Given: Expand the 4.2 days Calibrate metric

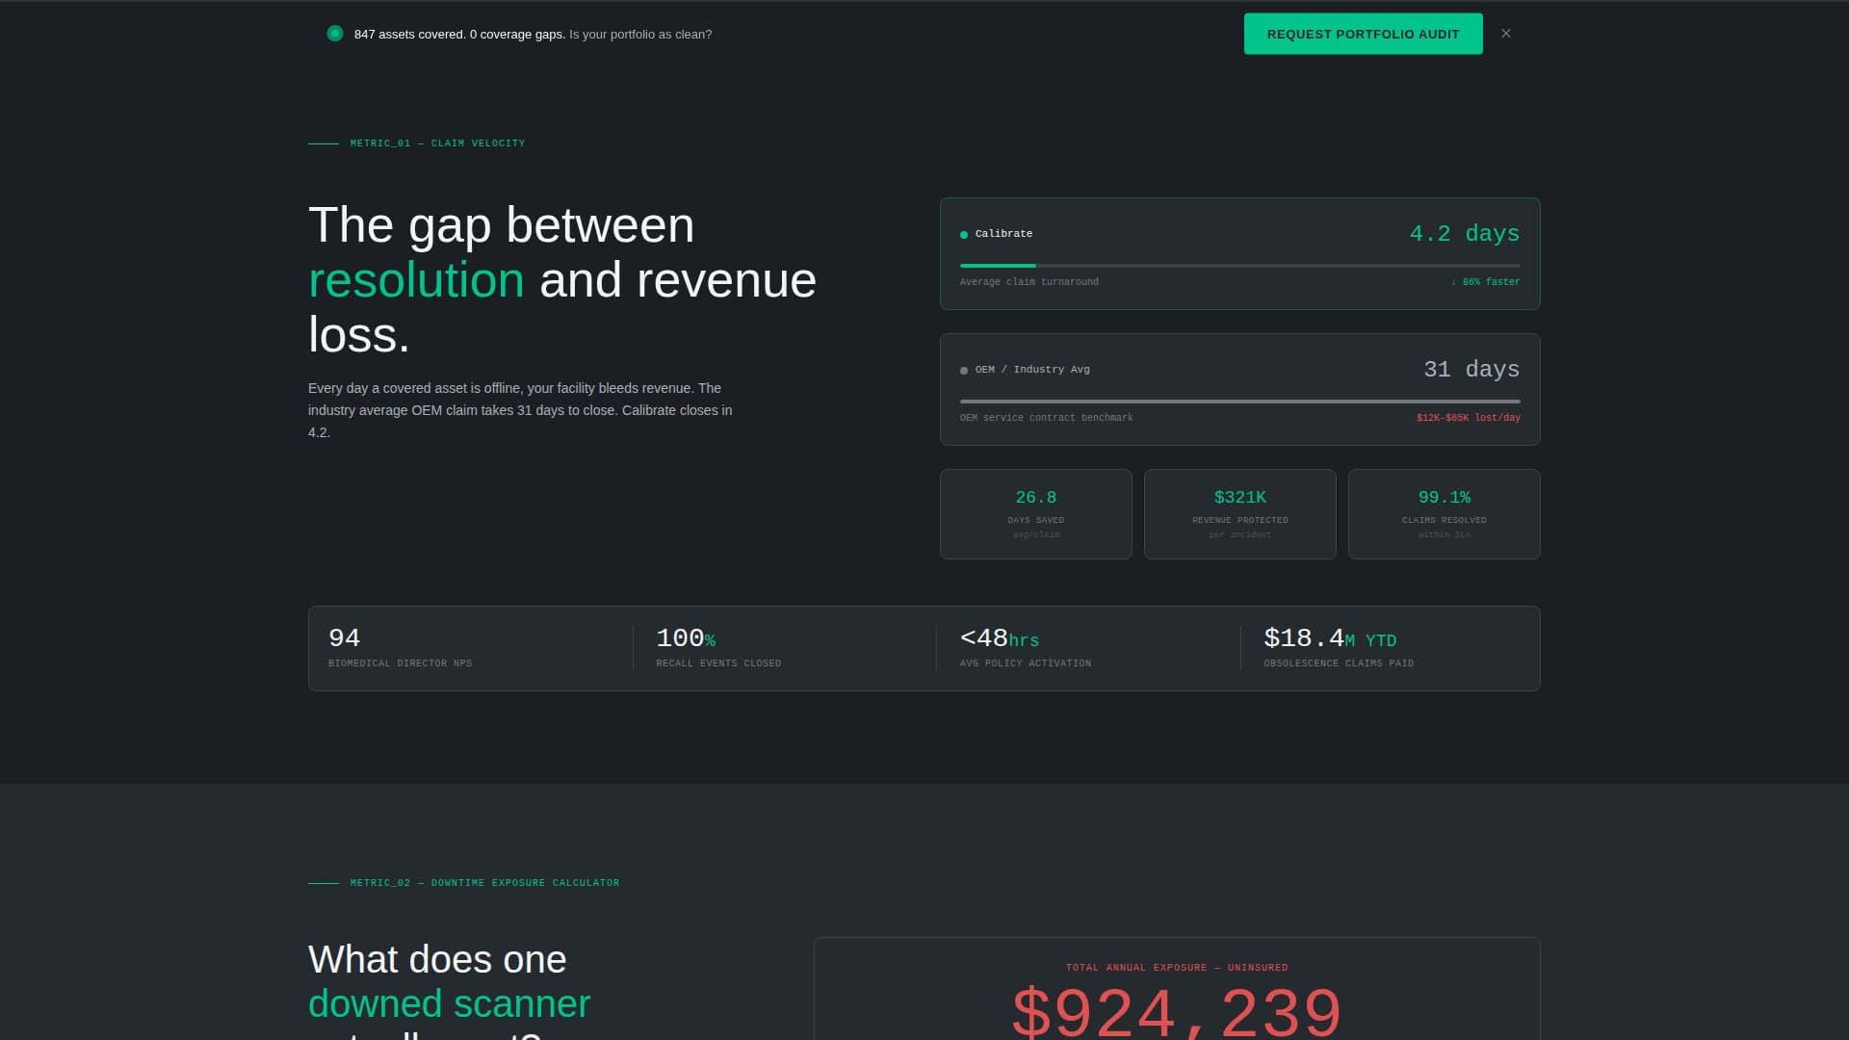Looking at the screenshot, I should 1463,233.
